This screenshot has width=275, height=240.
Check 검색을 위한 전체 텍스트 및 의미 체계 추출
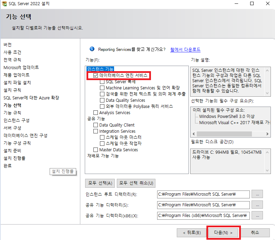pyautogui.click(x=102, y=94)
